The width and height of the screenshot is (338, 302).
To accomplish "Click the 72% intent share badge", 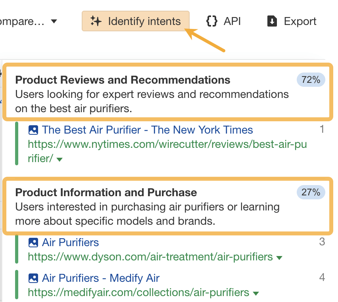I will pos(311,80).
